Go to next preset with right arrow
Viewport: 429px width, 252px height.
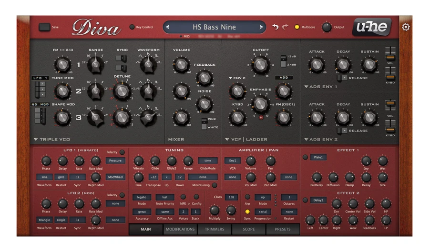click(261, 27)
